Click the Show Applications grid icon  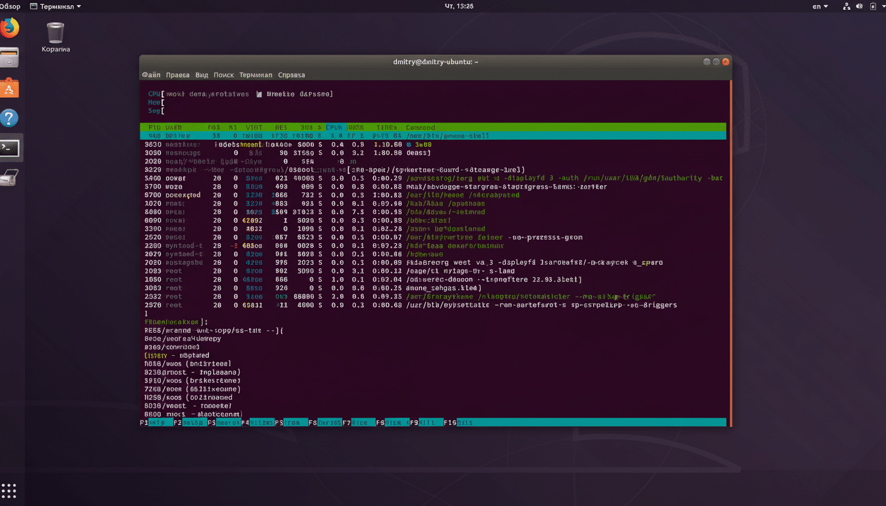[10, 490]
